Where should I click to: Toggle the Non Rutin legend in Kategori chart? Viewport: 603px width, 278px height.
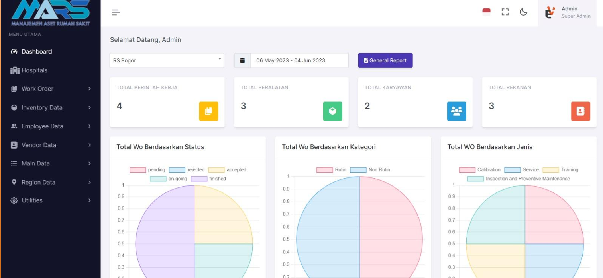370,170
